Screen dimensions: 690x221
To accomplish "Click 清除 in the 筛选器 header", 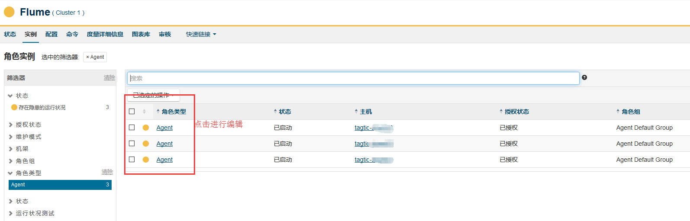I will [x=109, y=78].
